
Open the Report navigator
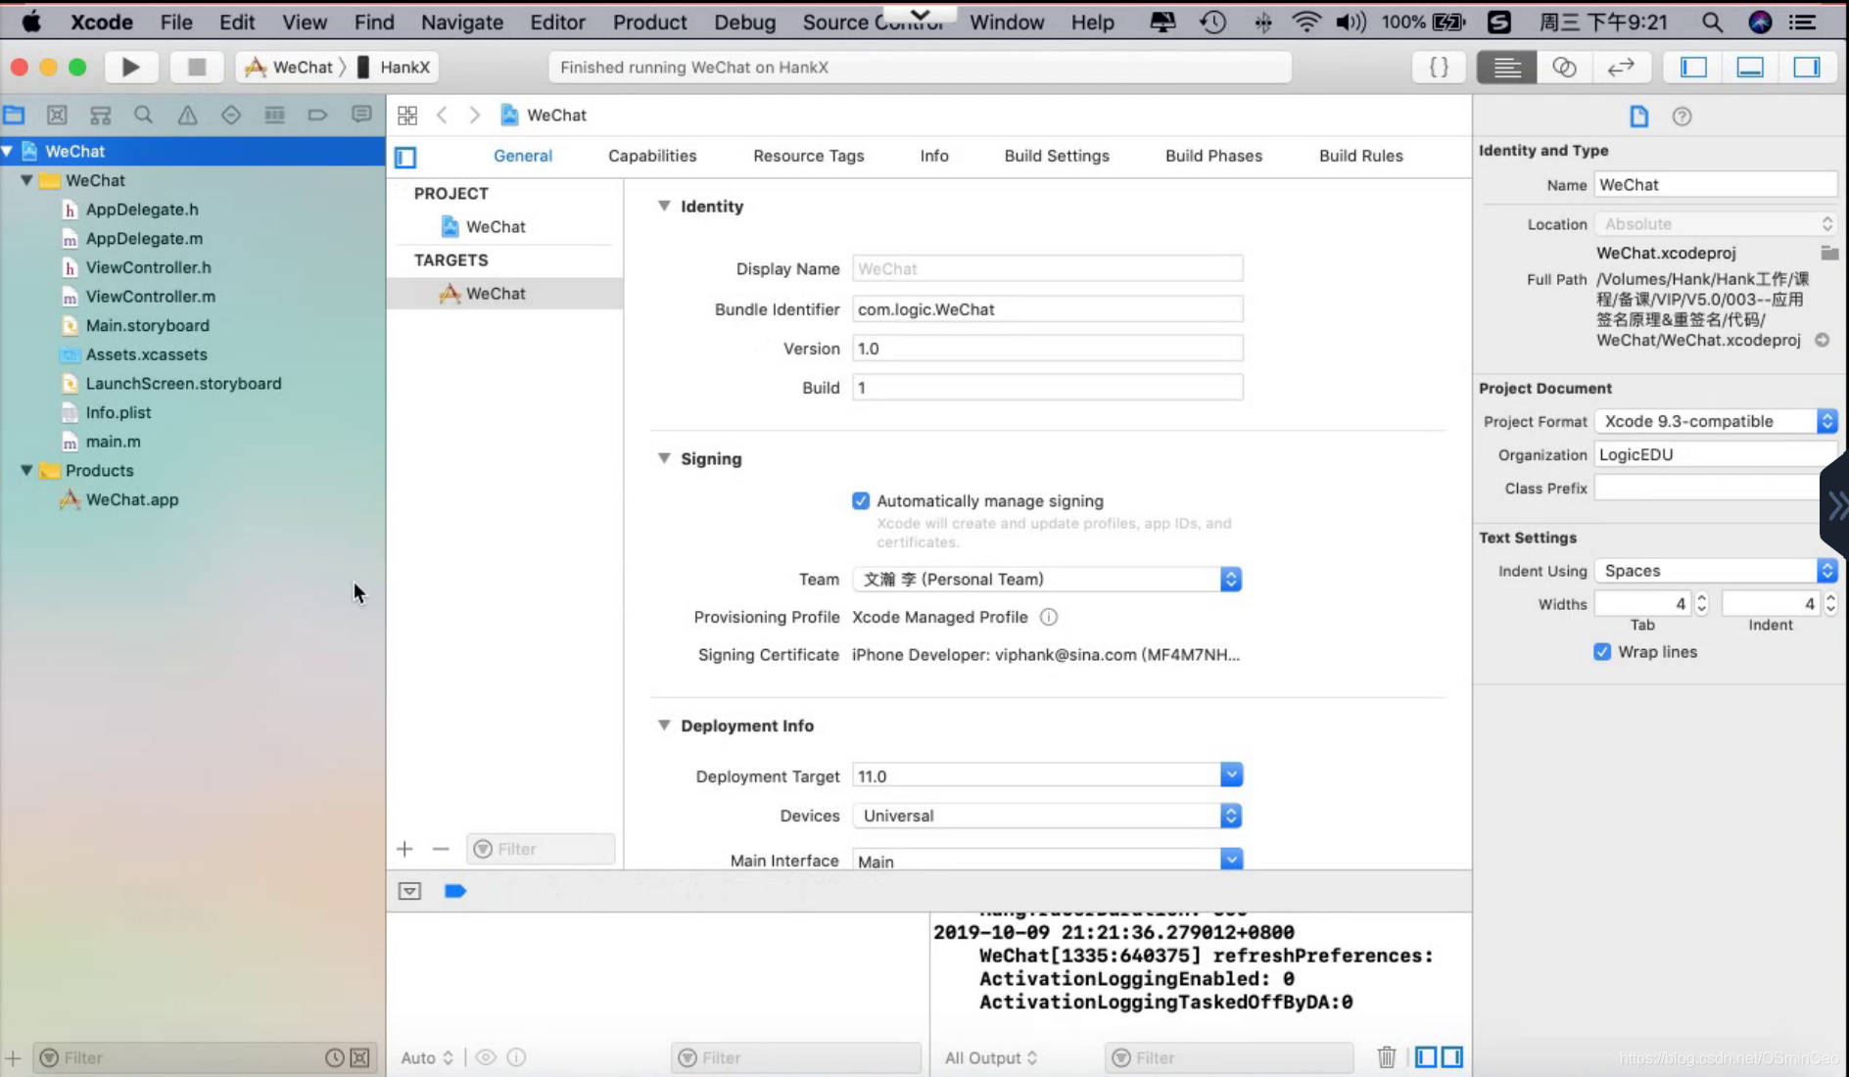361,115
